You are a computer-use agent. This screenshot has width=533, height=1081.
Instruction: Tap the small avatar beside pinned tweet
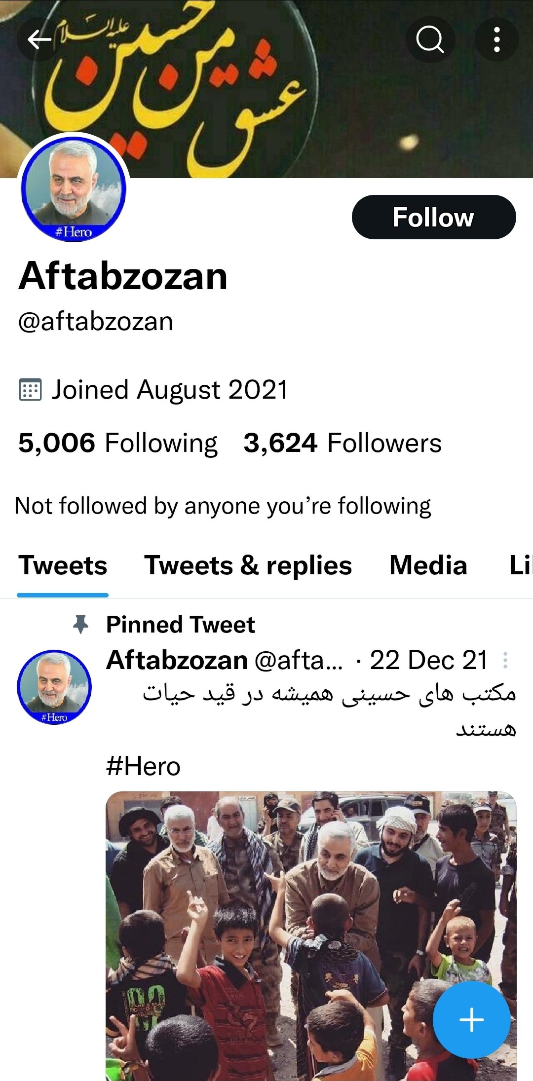[54, 687]
